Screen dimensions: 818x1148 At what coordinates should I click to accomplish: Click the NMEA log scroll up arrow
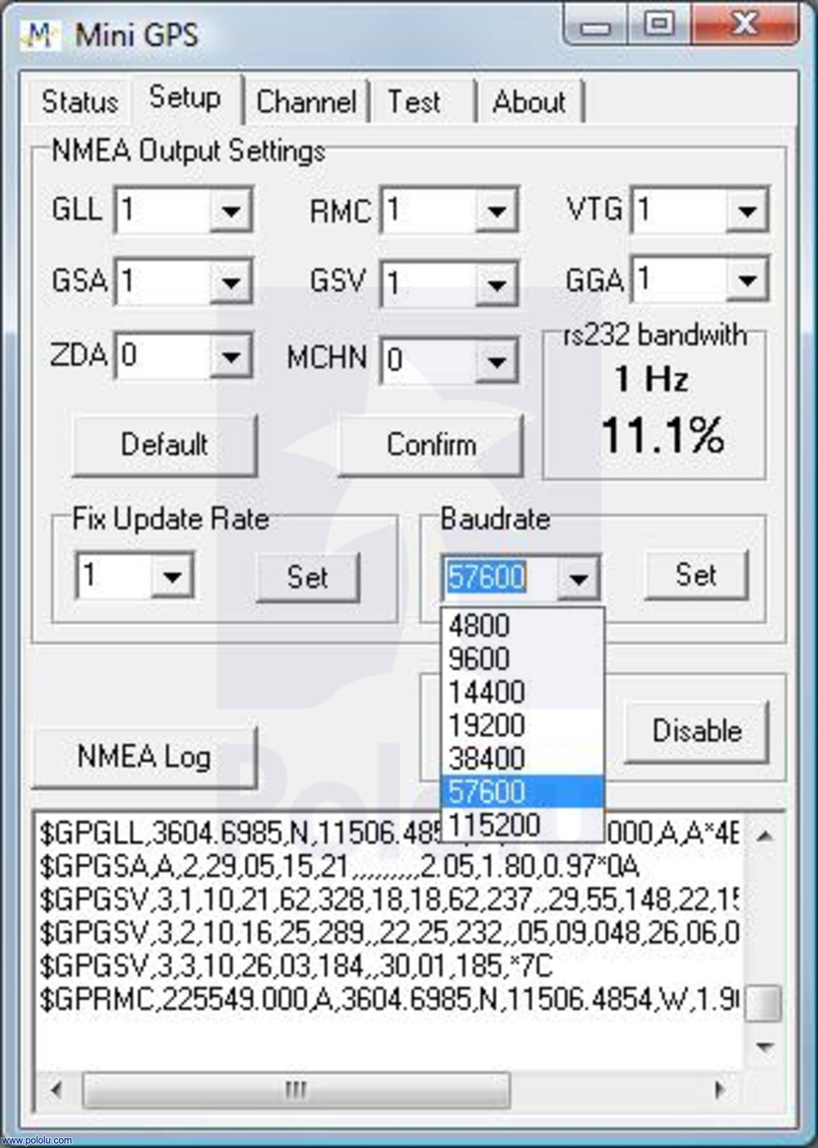click(765, 835)
